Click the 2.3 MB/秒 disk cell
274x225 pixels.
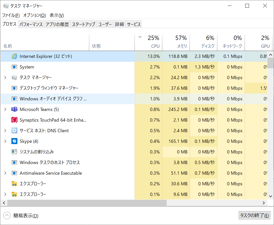[x=204, y=56]
